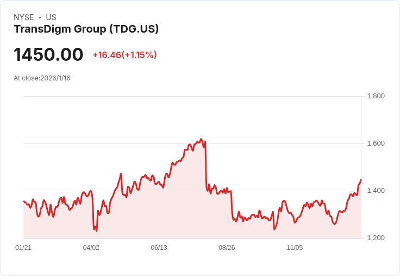
Task: Click the chart line's starting point at 01/21
Action: (24, 201)
